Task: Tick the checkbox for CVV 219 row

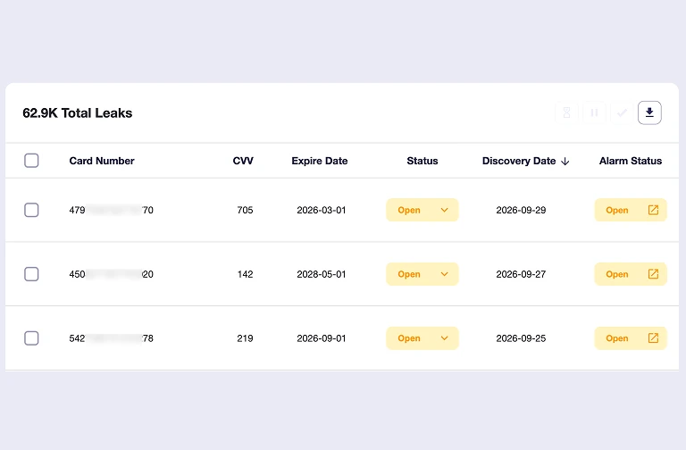Action: (31, 338)
